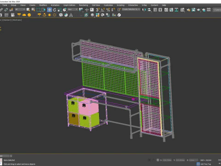Toggle Spinner Snap
Viewport: 221px width, 166px height.
[113, 10]
